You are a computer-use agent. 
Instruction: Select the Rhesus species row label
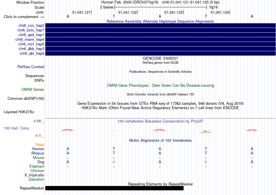[38, 153]
